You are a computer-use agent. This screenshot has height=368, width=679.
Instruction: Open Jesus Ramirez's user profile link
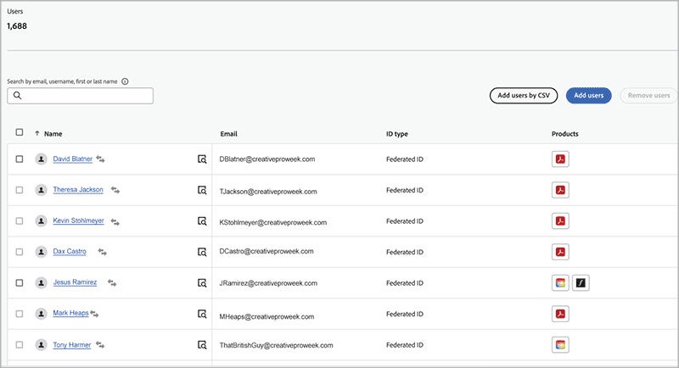coord(75,282)
